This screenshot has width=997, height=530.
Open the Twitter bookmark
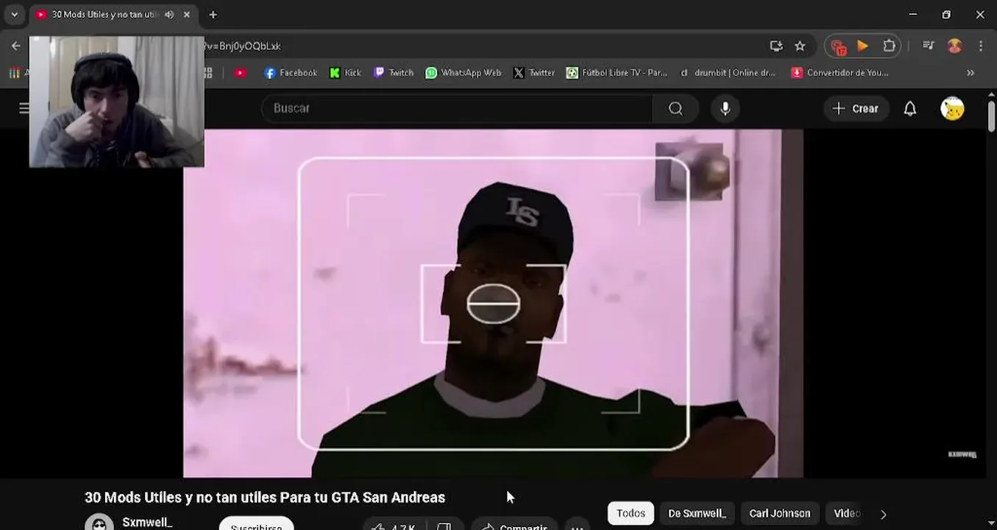click(534, 73)
